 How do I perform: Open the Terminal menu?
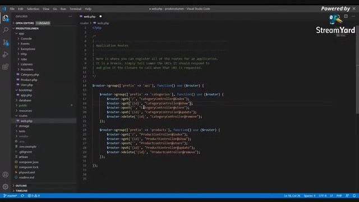point(76,9)
